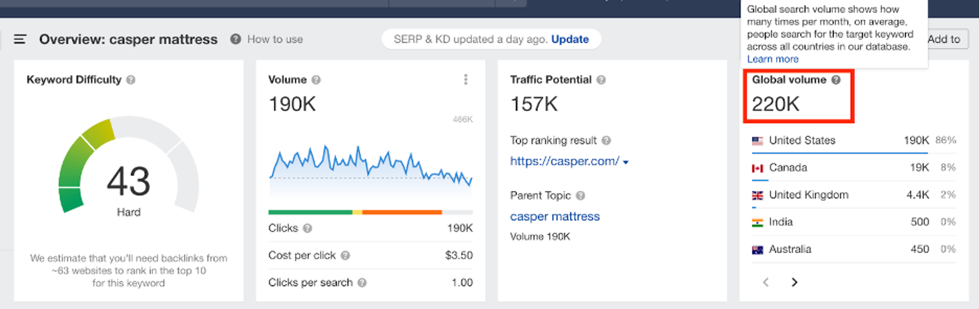The height and width of the screenshot is (309, 979).
Task: Click the 19K Canada volume value
Action: [x=919, y=168]
